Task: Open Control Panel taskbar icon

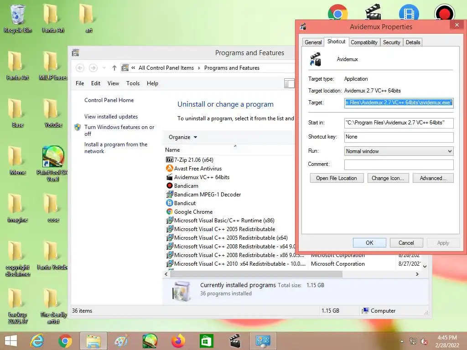Action: coord(263,341)
